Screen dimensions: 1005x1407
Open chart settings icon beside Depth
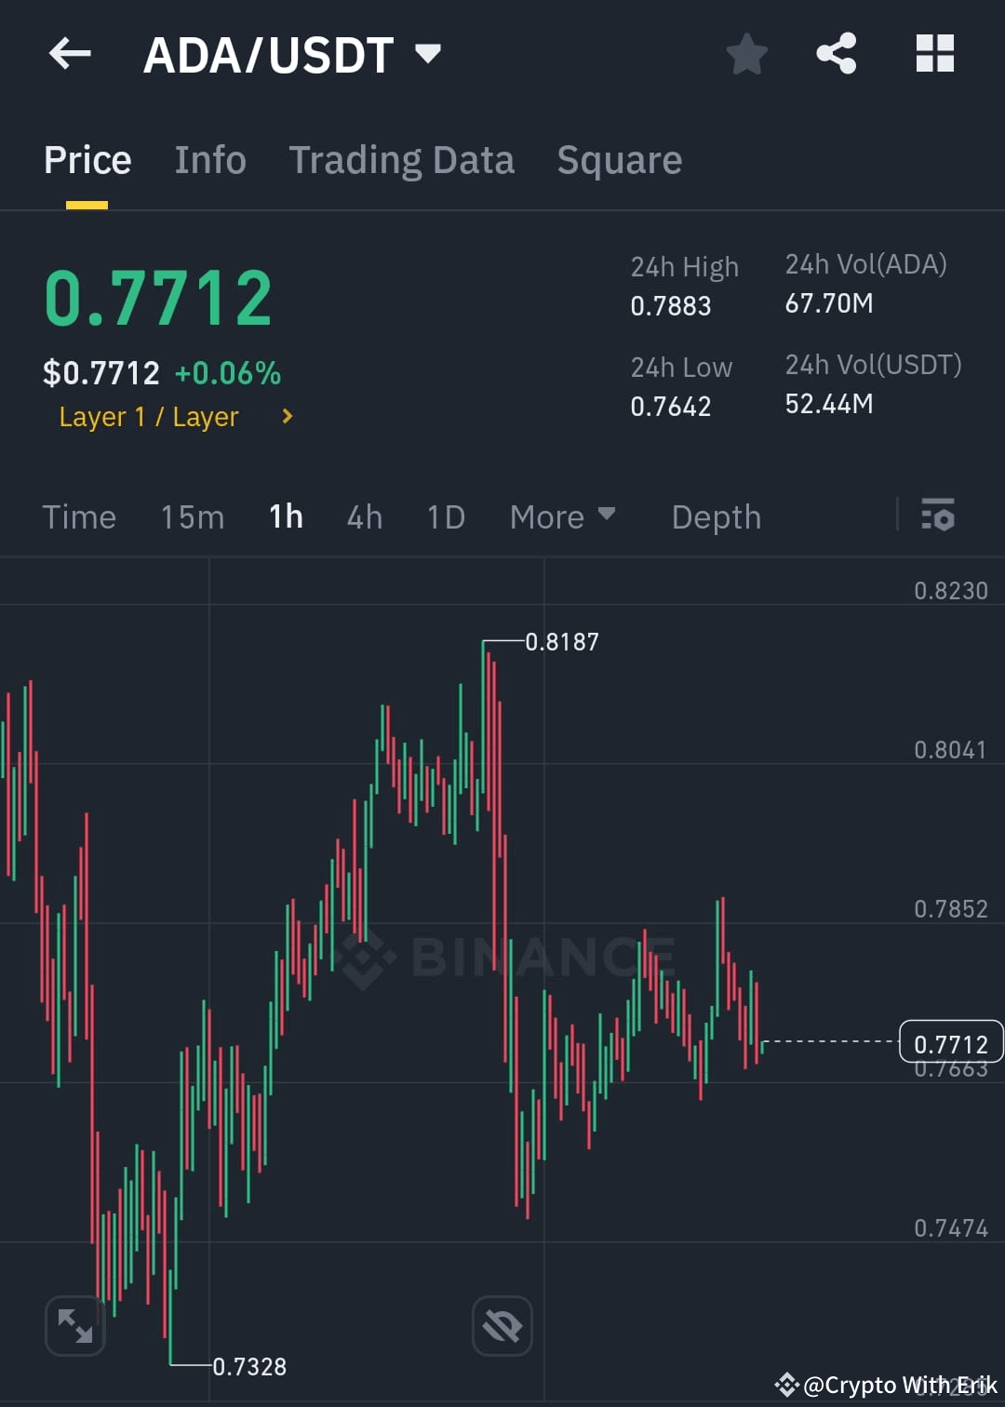938,516
